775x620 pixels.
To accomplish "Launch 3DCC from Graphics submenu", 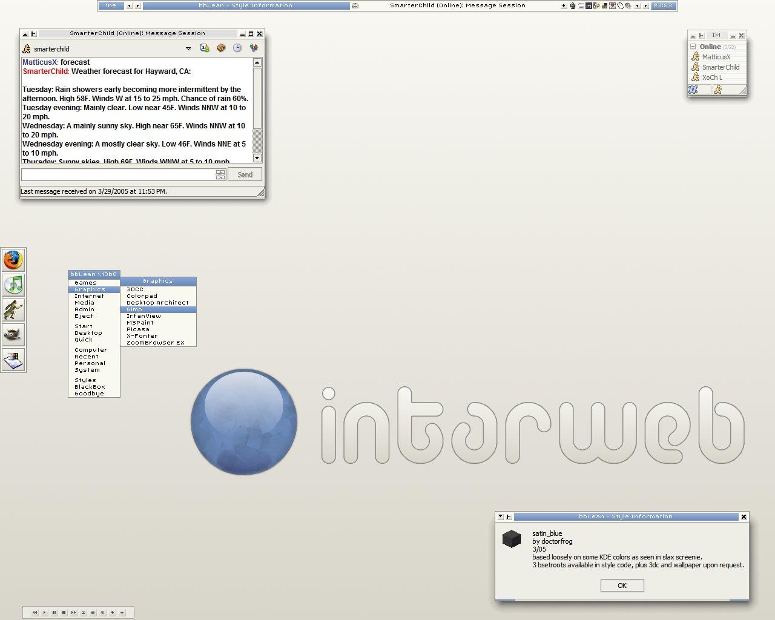I will pos(158,289).
